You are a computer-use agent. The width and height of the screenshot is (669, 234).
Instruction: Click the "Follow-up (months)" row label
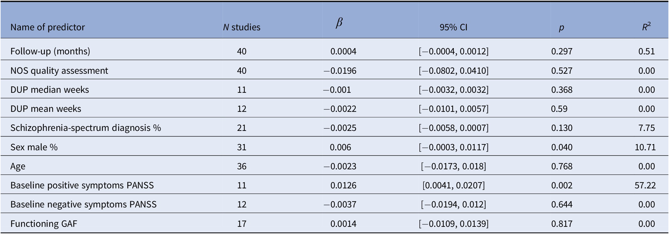point(50,51)
